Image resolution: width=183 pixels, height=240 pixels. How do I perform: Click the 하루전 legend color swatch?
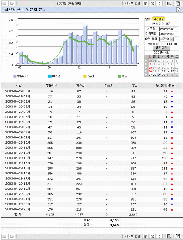coord(50,76)
